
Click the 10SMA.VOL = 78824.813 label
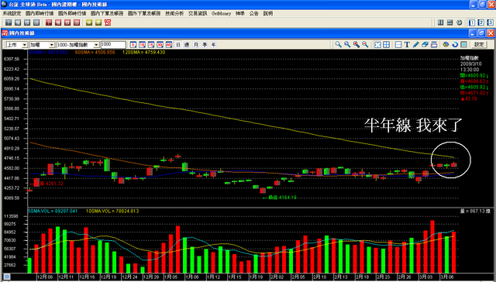tap(112, 211)
